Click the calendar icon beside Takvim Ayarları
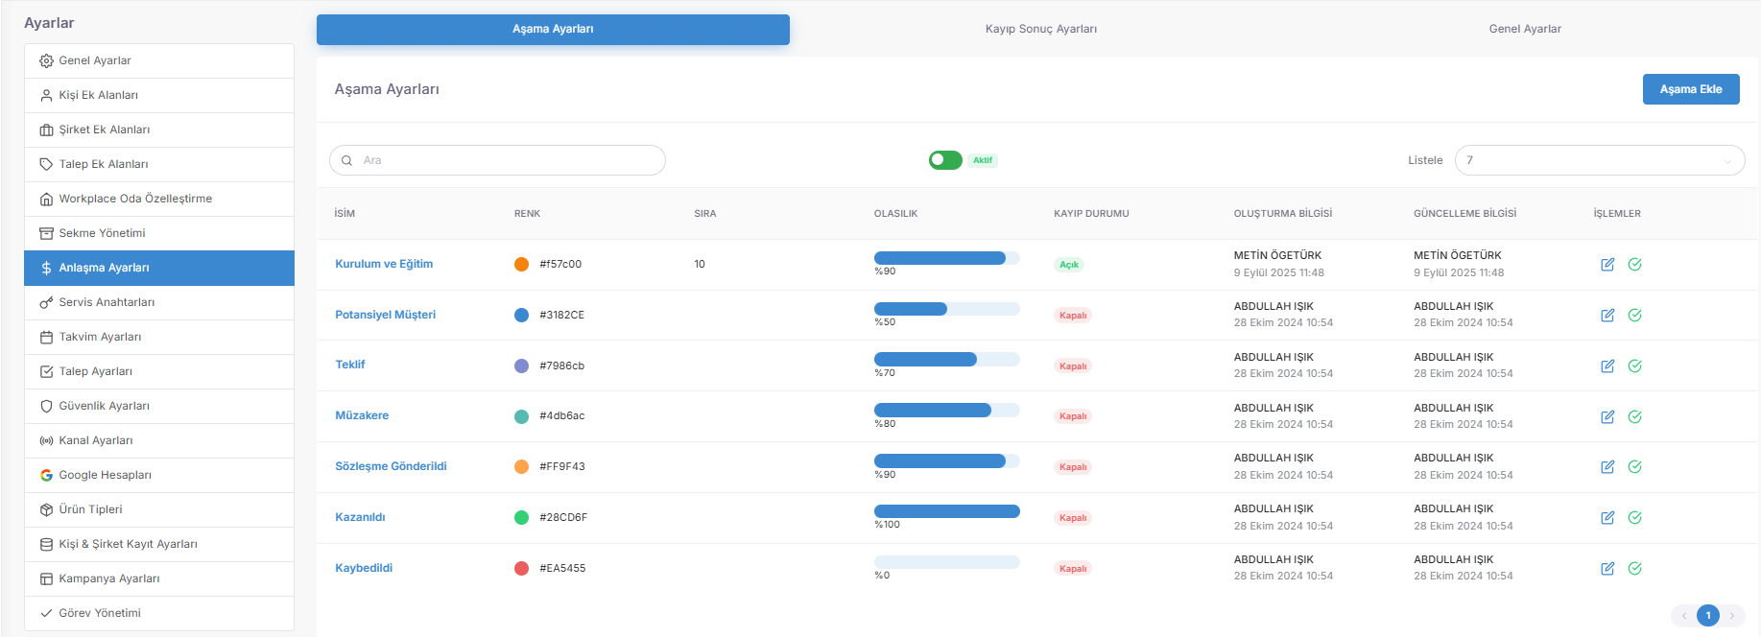Screen dimensions: 1761x637 (x=46, y=337)
